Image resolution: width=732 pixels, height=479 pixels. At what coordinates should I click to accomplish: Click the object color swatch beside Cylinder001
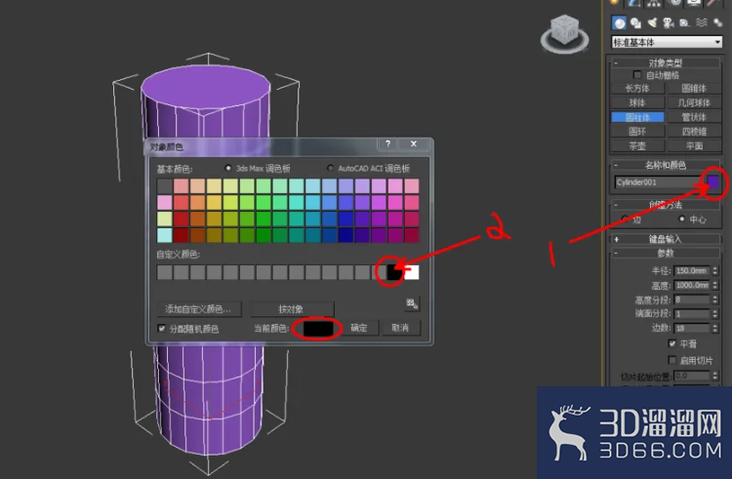point(712,181)
